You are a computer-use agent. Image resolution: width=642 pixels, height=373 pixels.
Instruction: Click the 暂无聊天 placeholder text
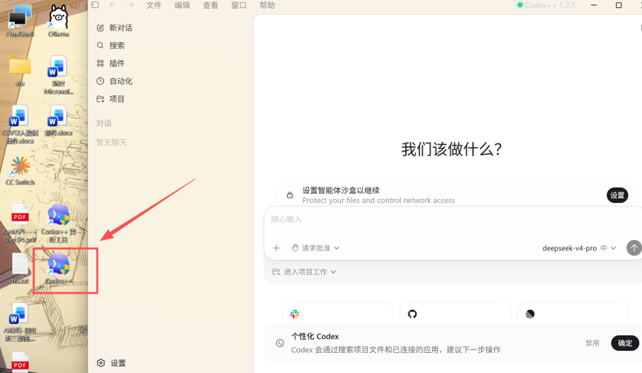(x=111, y=142)
